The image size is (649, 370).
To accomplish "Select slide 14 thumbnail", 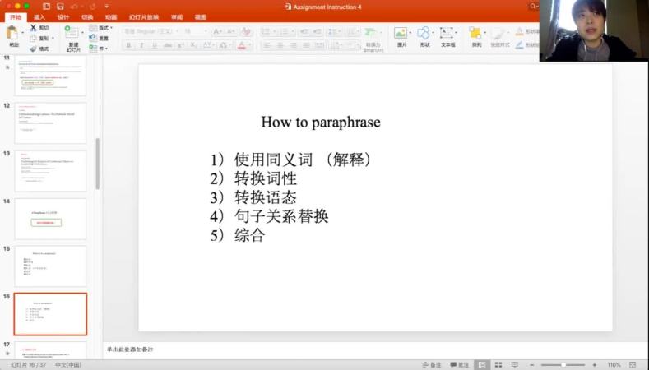I will pyautogui.click(x=50, y=219).
